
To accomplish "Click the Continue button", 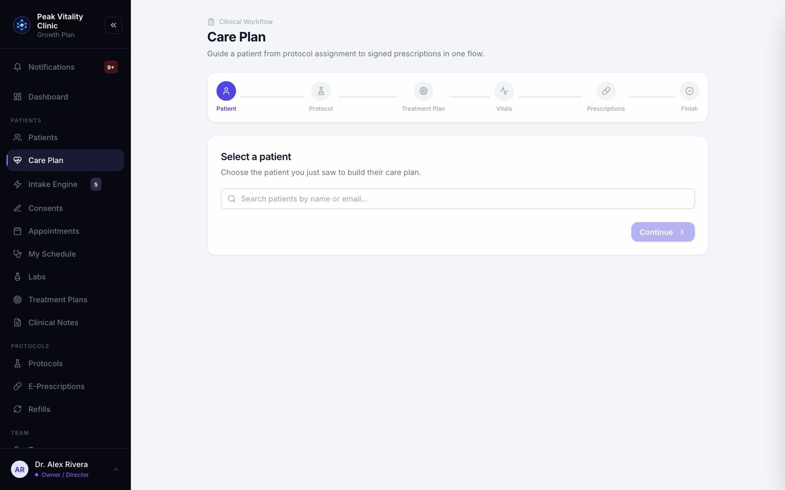I will point(663,232).
